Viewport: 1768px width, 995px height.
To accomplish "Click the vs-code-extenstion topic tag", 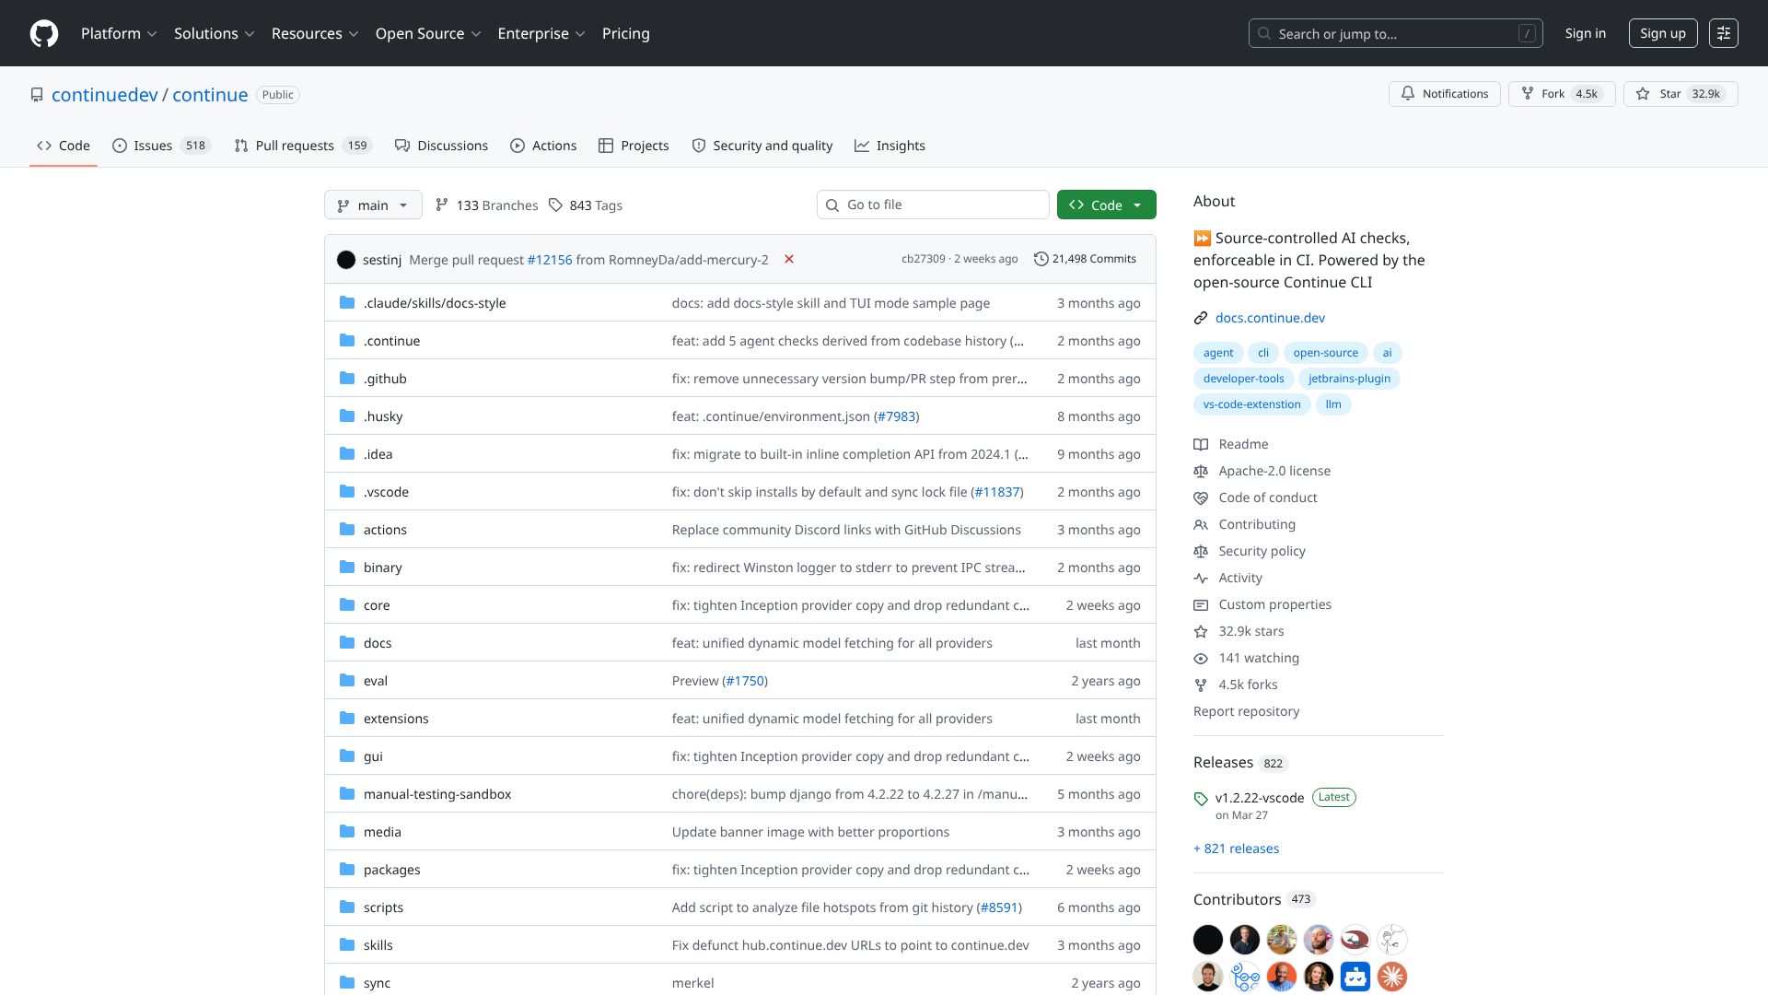I will pyautogui.click(x=1251, y=404).
